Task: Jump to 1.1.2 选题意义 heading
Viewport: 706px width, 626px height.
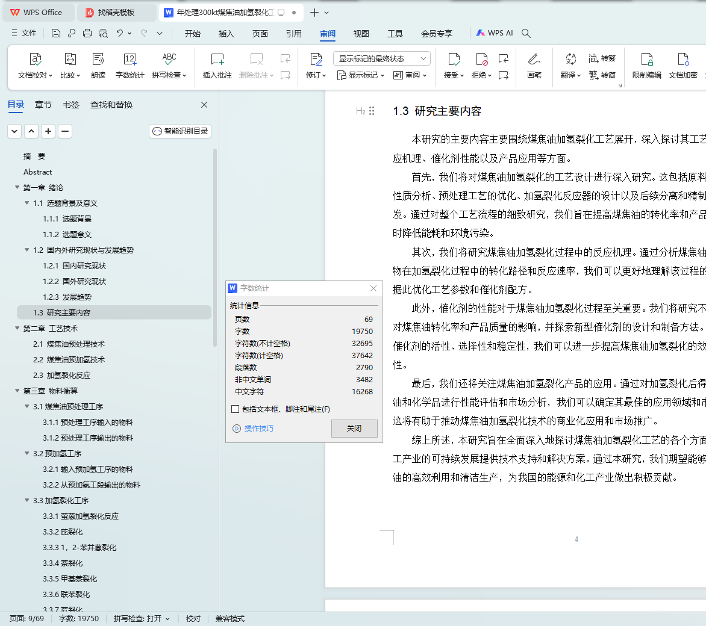Action: tap(67, 235)
